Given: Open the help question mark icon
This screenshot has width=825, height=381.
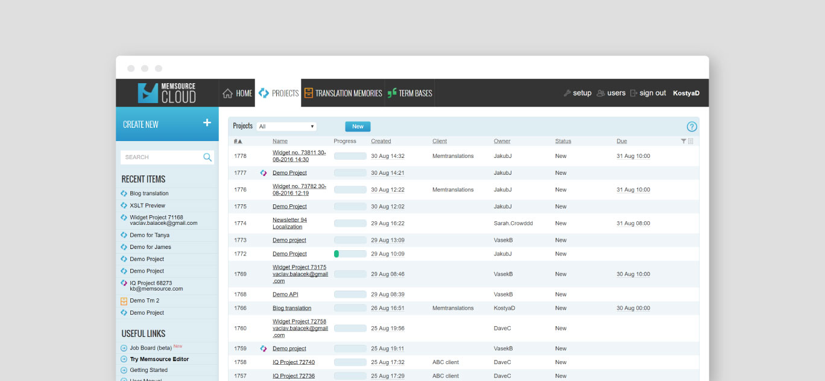Looking at the screenshot, I should tap(692, 127).
